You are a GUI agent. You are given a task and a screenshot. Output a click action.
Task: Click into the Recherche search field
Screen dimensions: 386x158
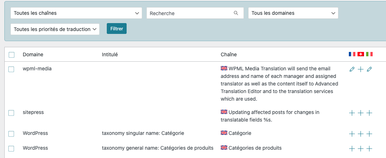(x=189, y=13)
